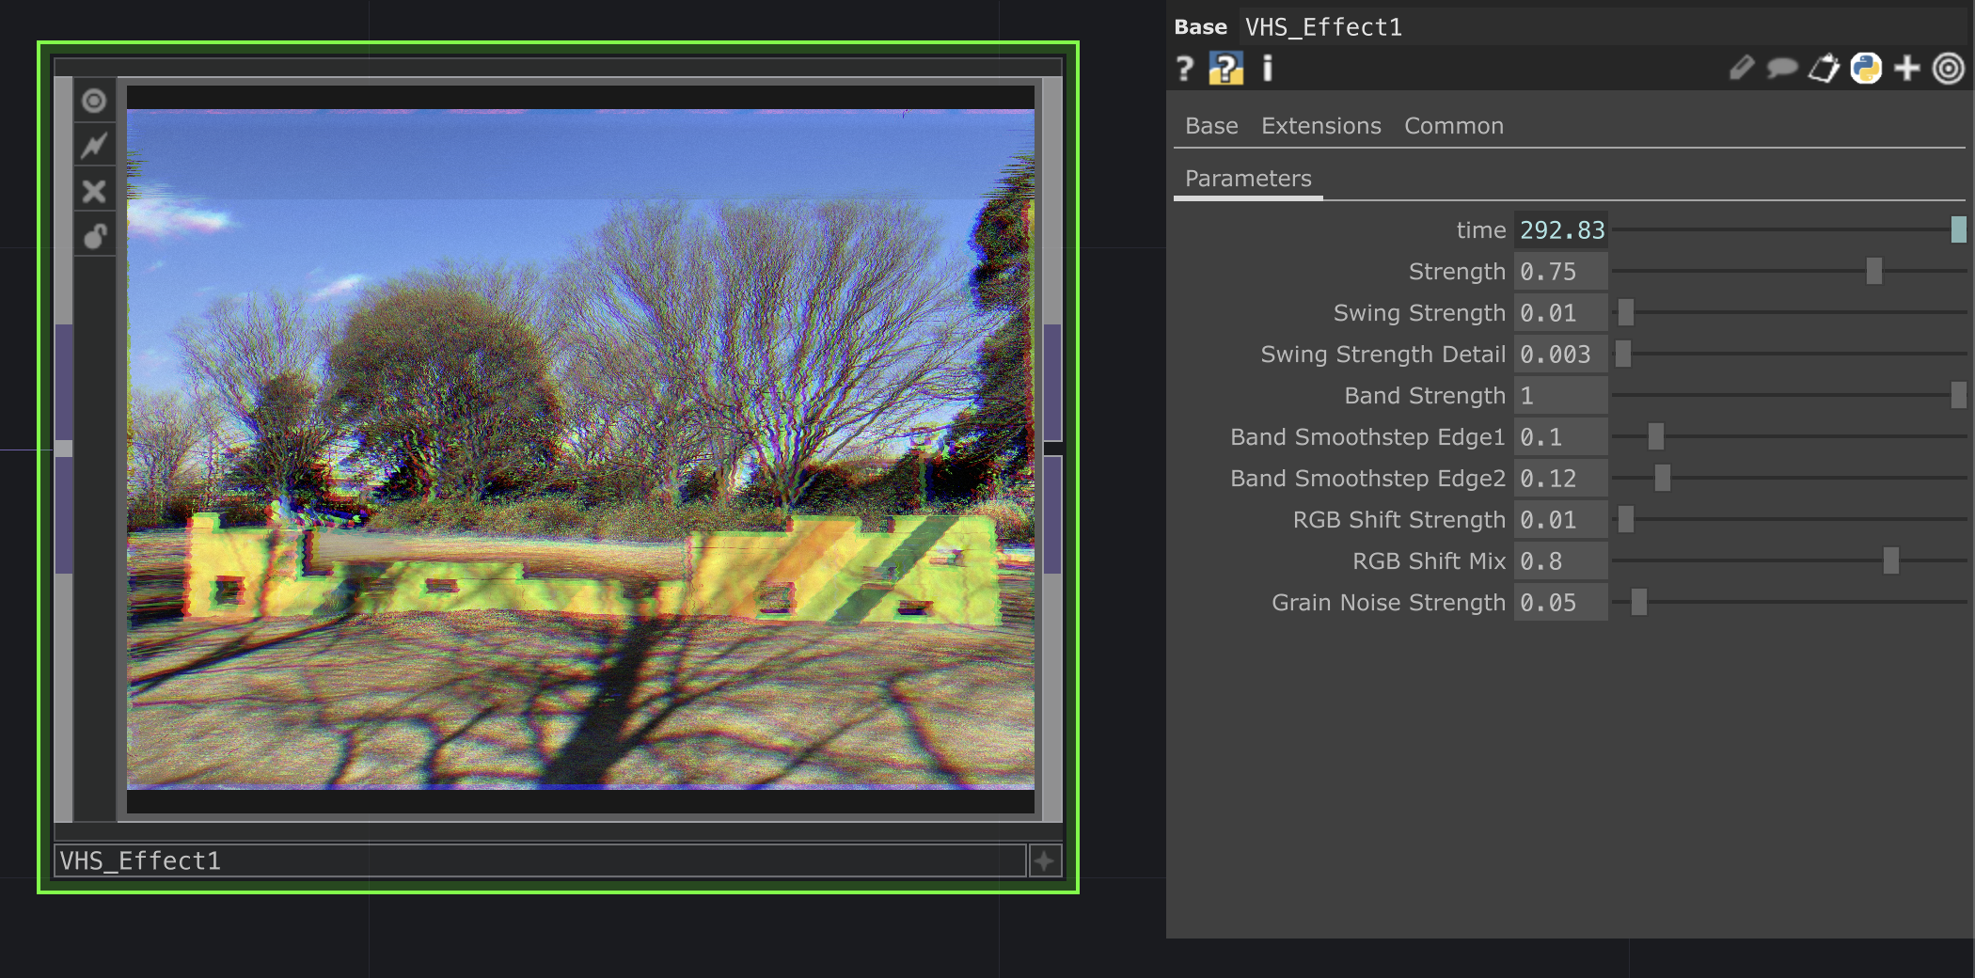This screenshot has height=978, width=1975.
Task: Toggle the bypass X flag on node
Action: click(x=94, y=191)
